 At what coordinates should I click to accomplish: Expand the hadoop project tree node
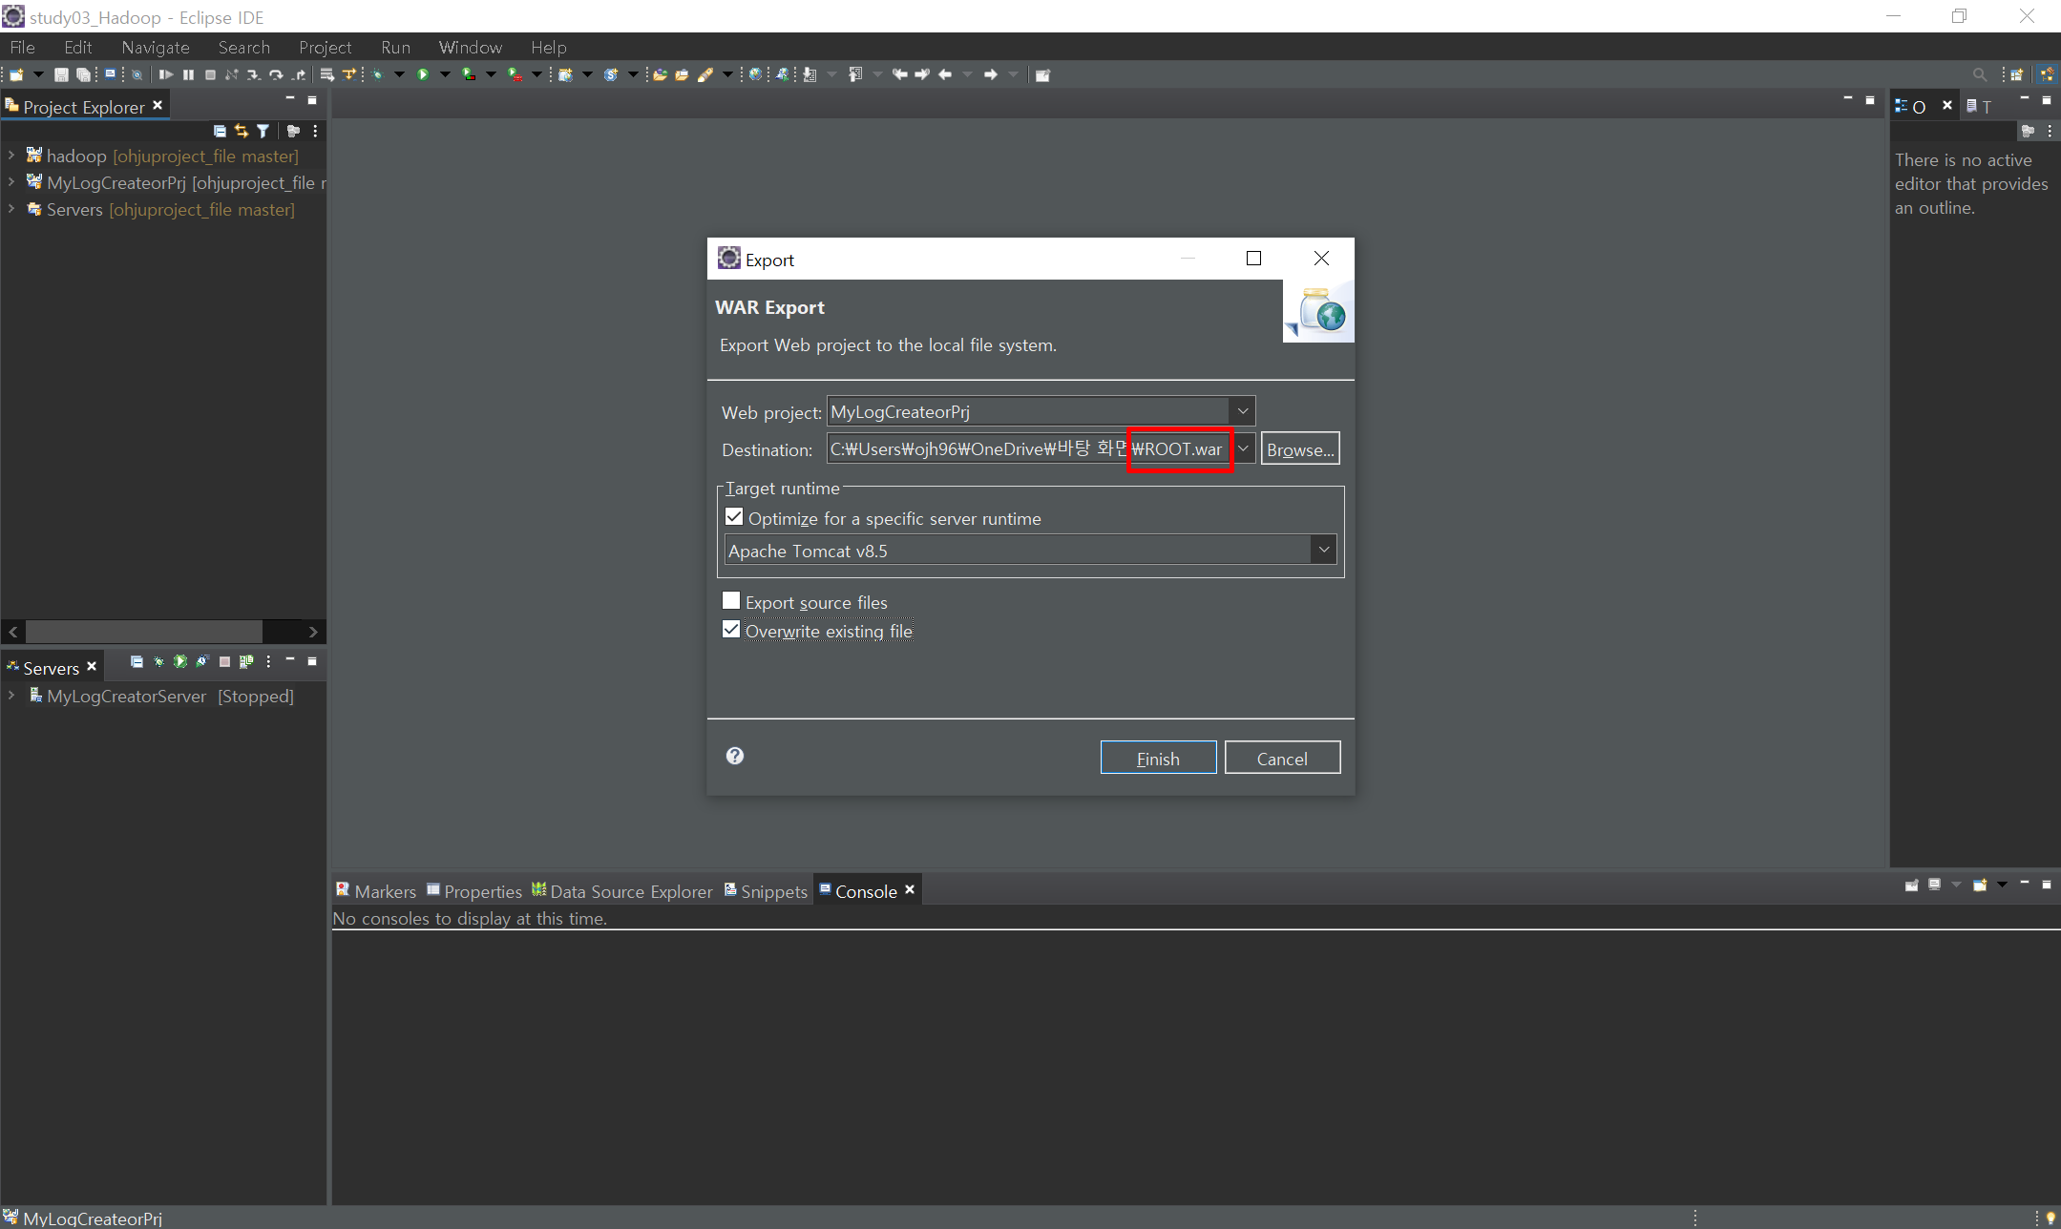[11, 156]
